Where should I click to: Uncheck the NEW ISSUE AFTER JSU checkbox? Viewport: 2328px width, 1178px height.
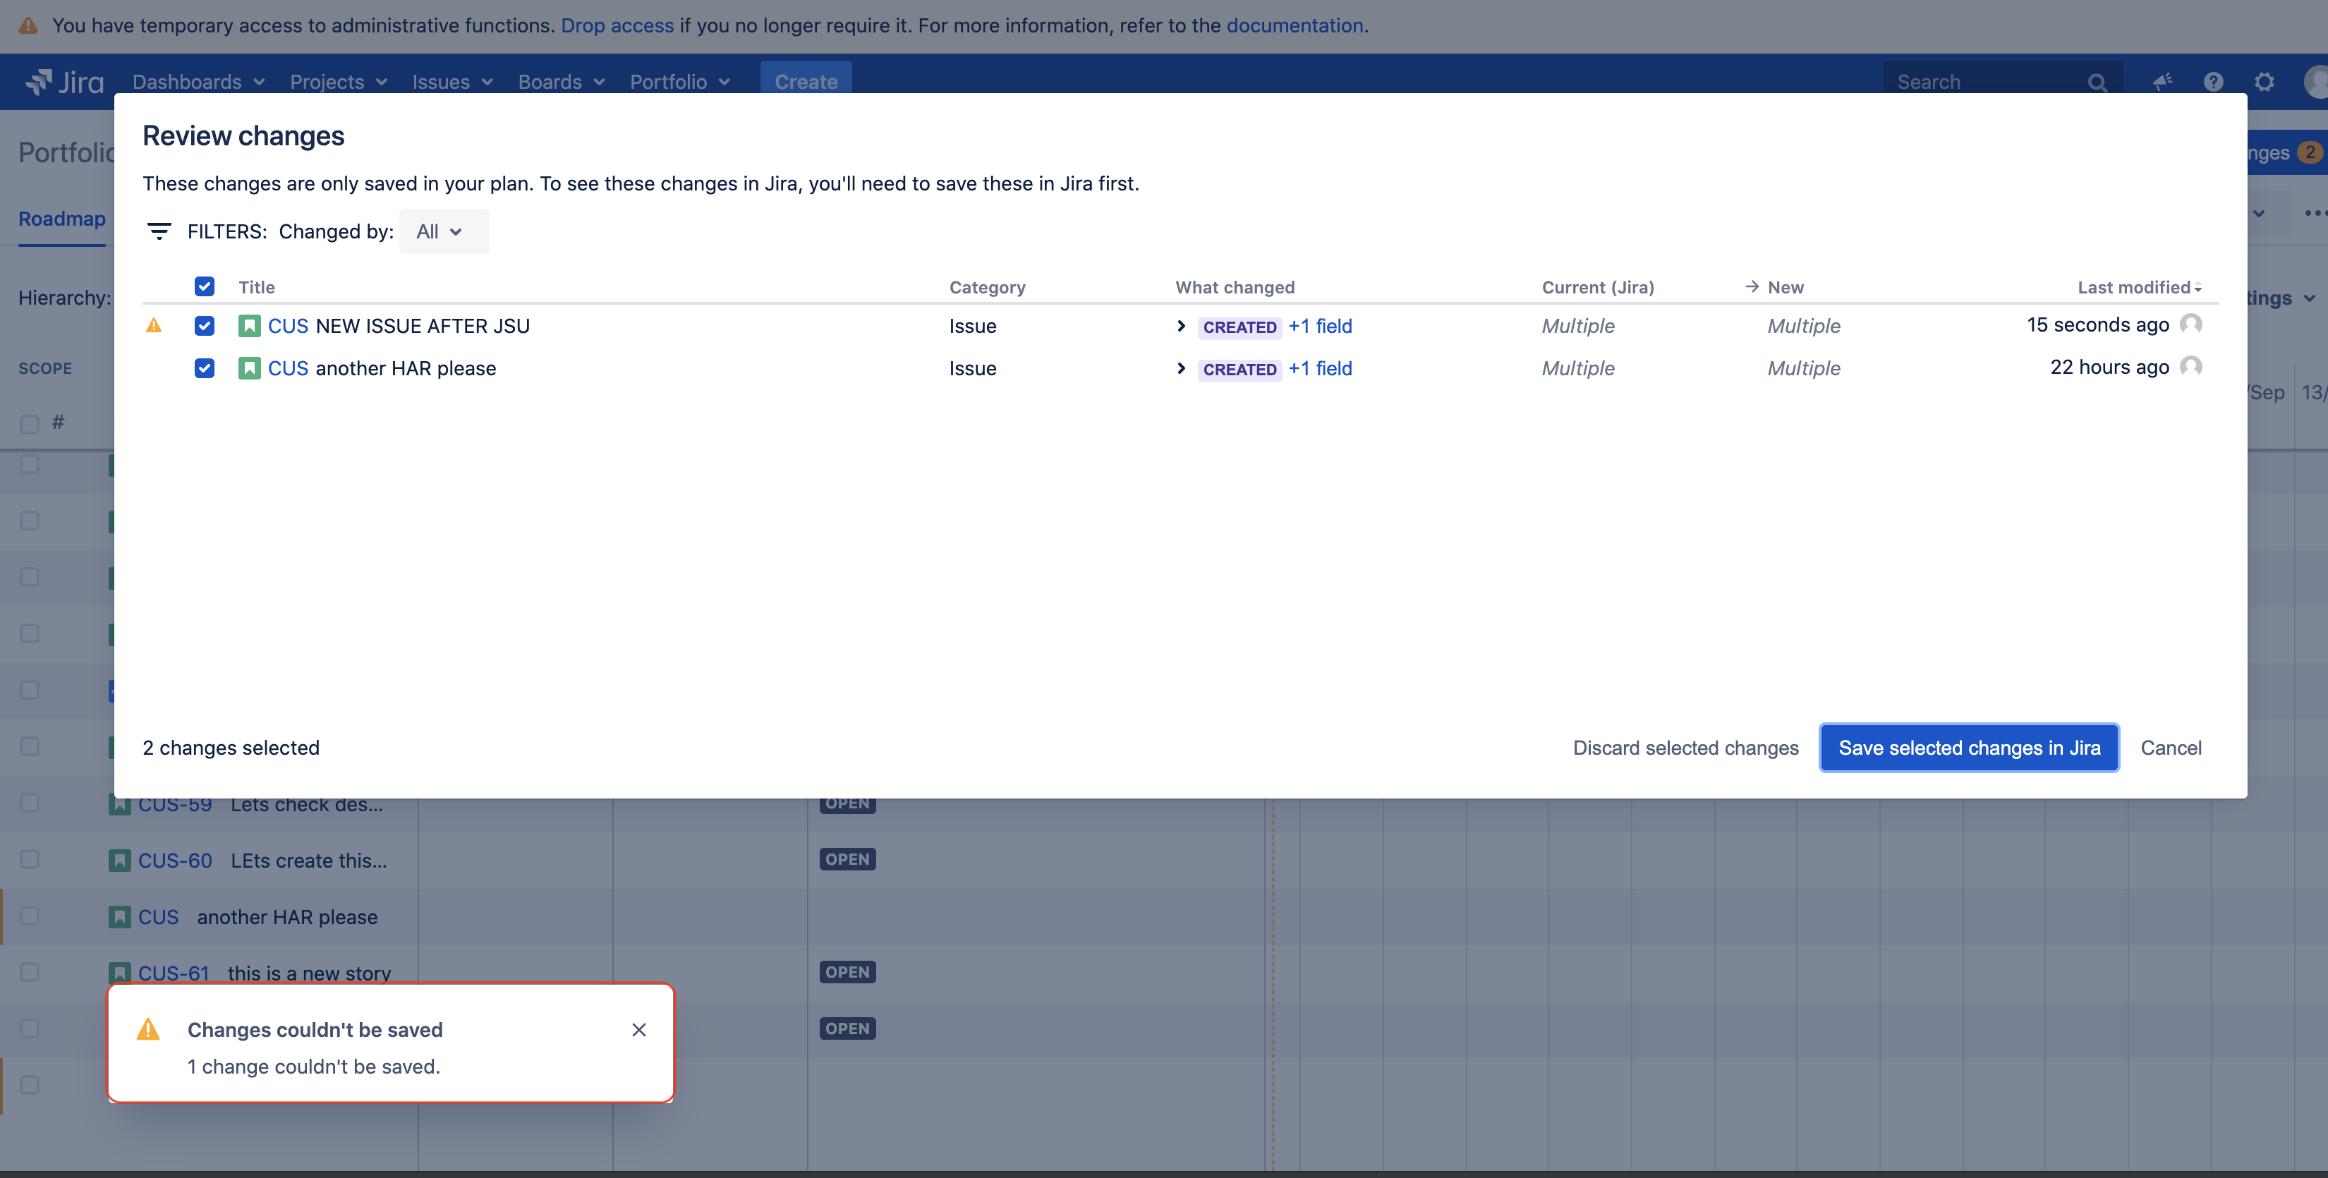point(205,325)
